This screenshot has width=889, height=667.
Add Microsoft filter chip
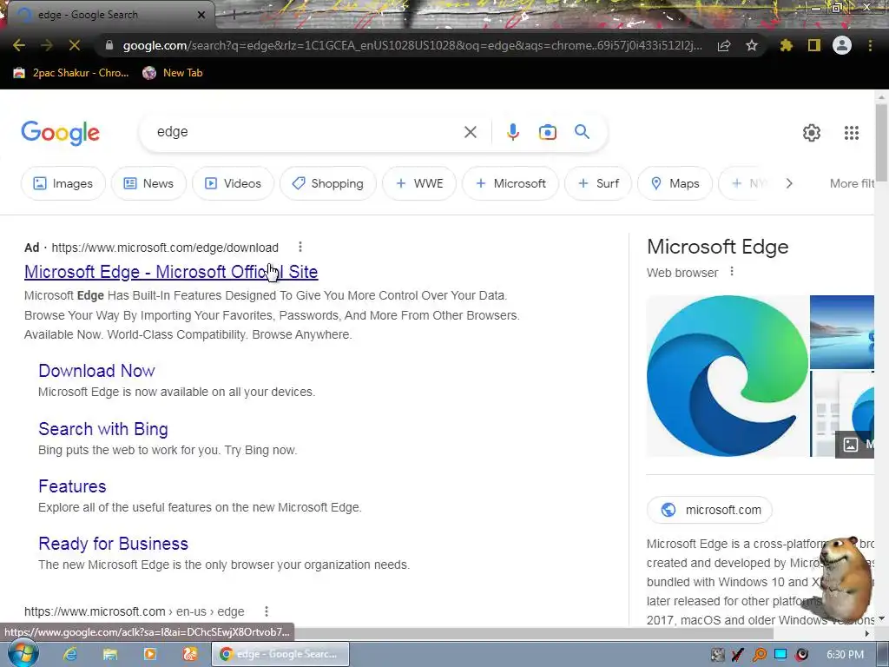tap(510, 183)
